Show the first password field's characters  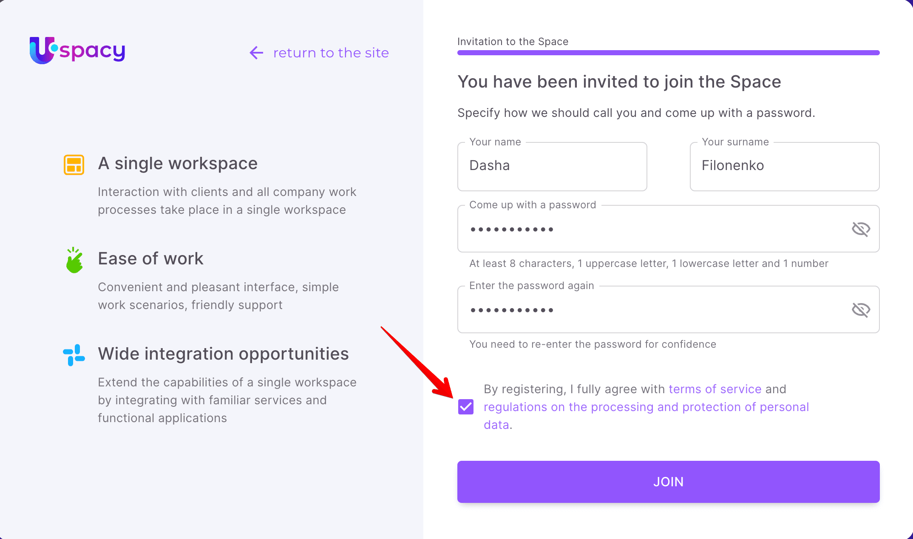click(x=861, y=229)
